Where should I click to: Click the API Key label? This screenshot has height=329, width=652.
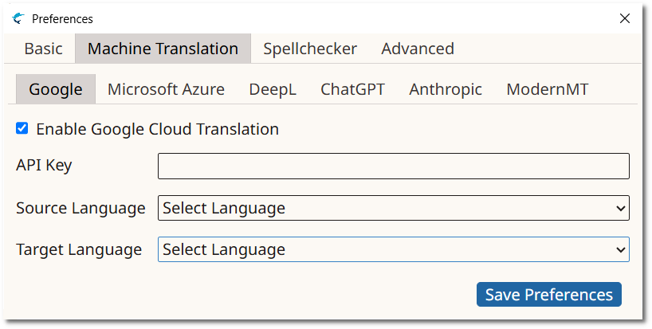point(44,166)
